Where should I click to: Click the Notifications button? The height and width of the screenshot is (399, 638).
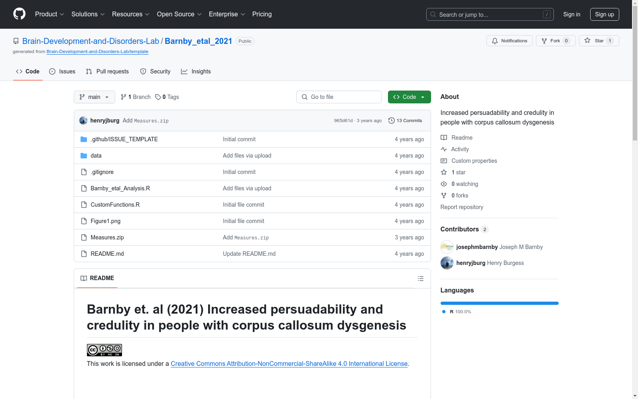click(510, 41)
